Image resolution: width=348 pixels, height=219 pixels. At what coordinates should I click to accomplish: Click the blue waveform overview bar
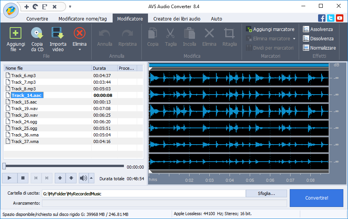coord(239,65)
